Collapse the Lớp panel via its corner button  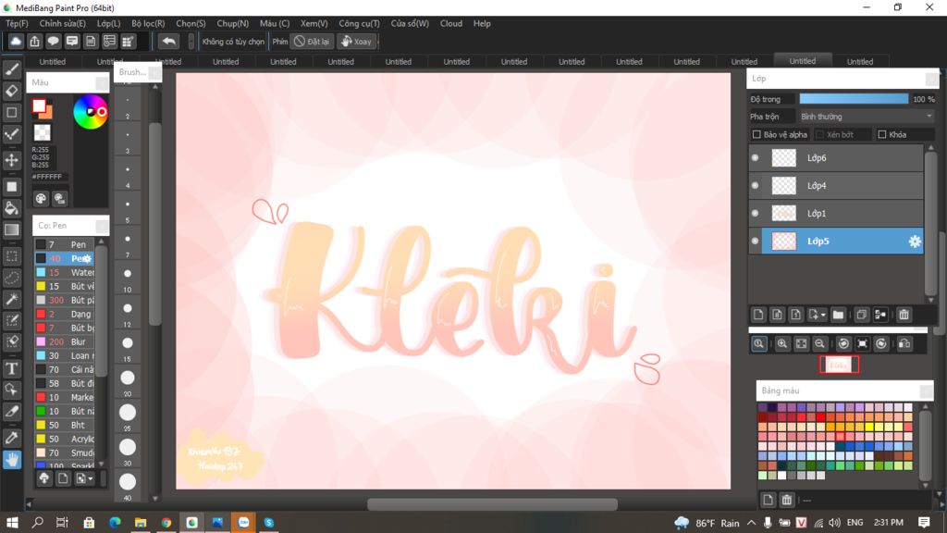point(932,79)
